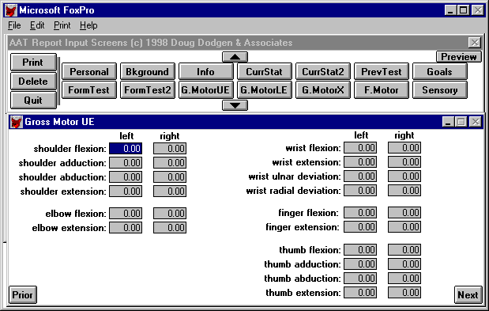Screen dimensions: 489x311
Task: Select the left wrist flexion field
Action: 360,148
